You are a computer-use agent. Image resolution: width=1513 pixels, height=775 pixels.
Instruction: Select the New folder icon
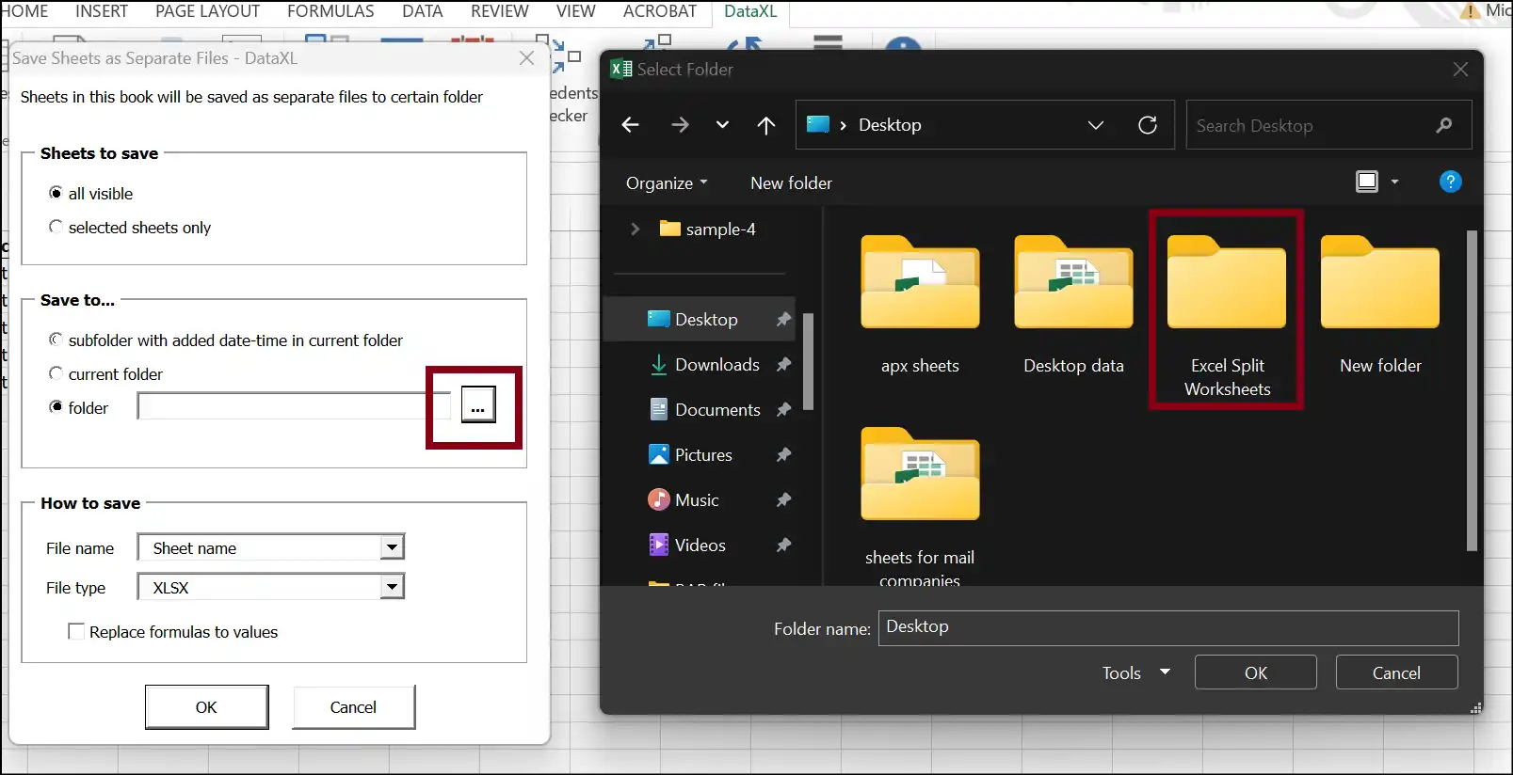(1380, 306)
